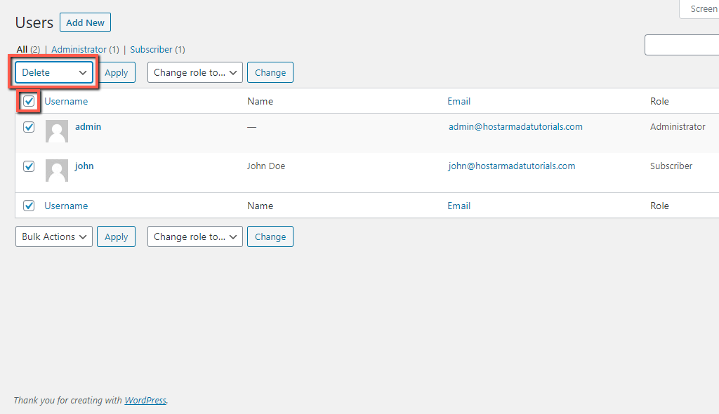Open the top Change role to dropdown

[x=195, y=72]
